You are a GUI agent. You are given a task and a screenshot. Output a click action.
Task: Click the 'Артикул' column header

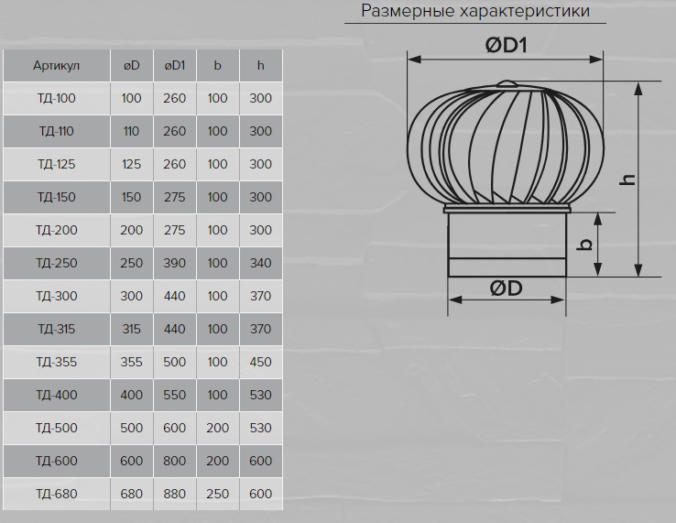pyautogui.click(x=57, y=65)
